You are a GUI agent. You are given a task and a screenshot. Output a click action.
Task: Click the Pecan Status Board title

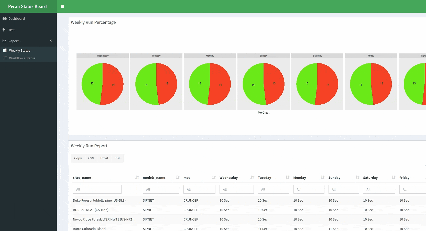coord(27,6)
